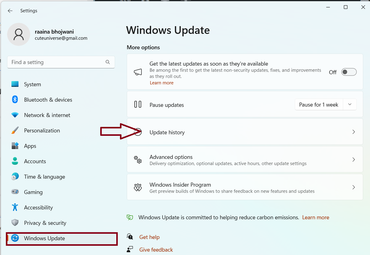Select Windows Update in the sidebar
The width and height of the screenshot is (370, 255).
click(x=44, y=238)
